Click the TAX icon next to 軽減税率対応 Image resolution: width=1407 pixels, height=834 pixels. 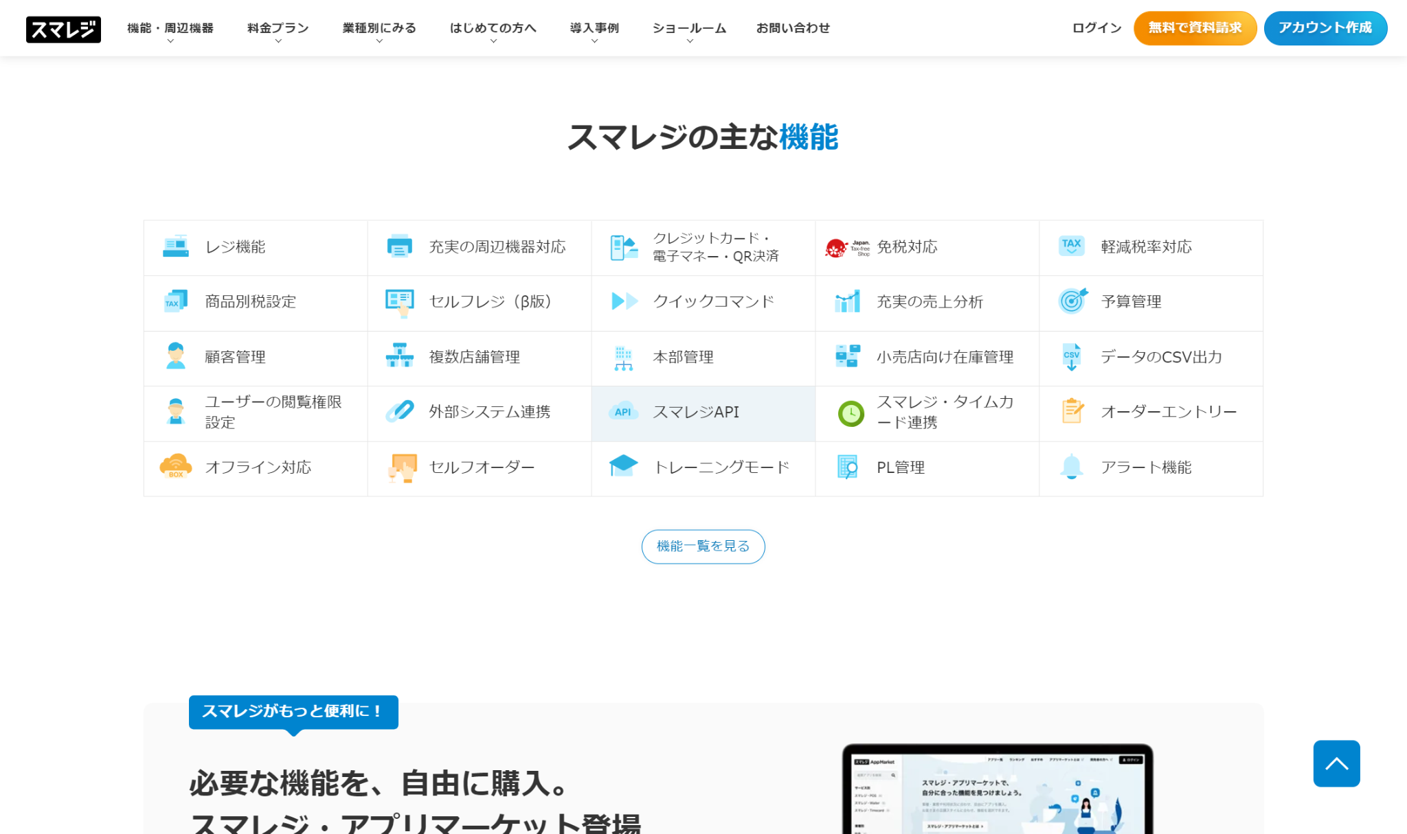pos(1072,246)
